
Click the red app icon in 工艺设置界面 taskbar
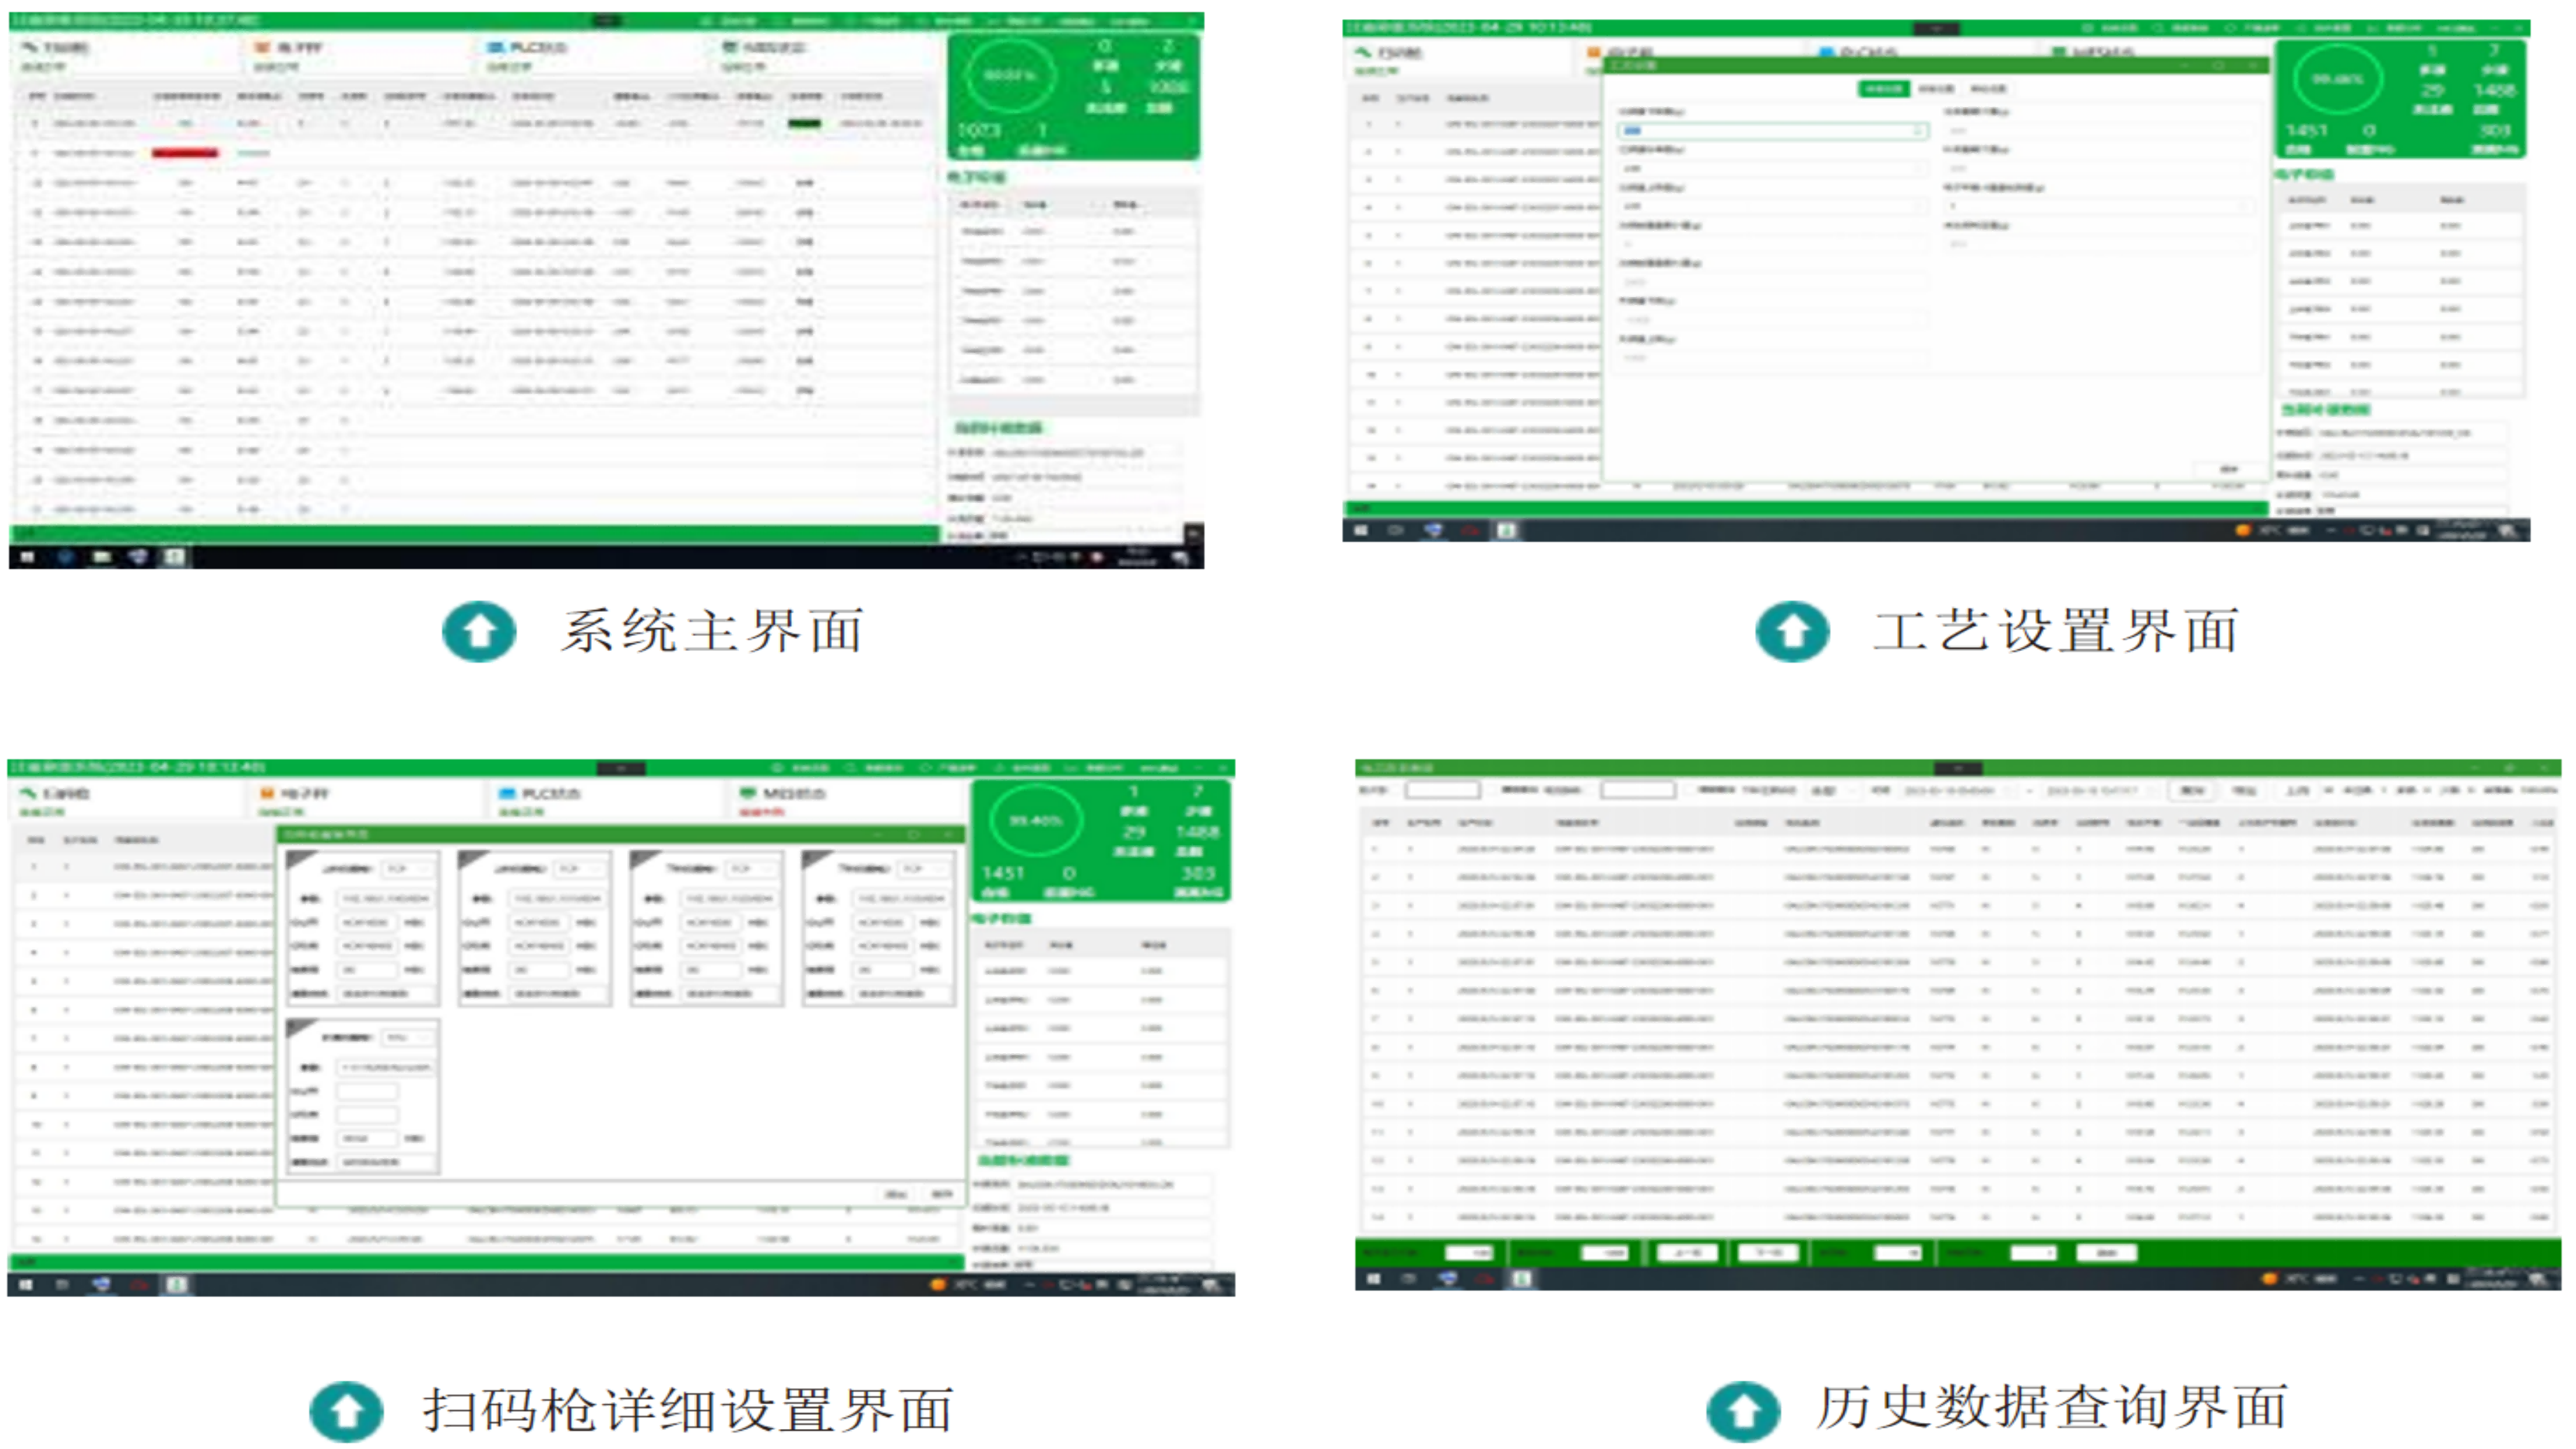(1471, 530)
